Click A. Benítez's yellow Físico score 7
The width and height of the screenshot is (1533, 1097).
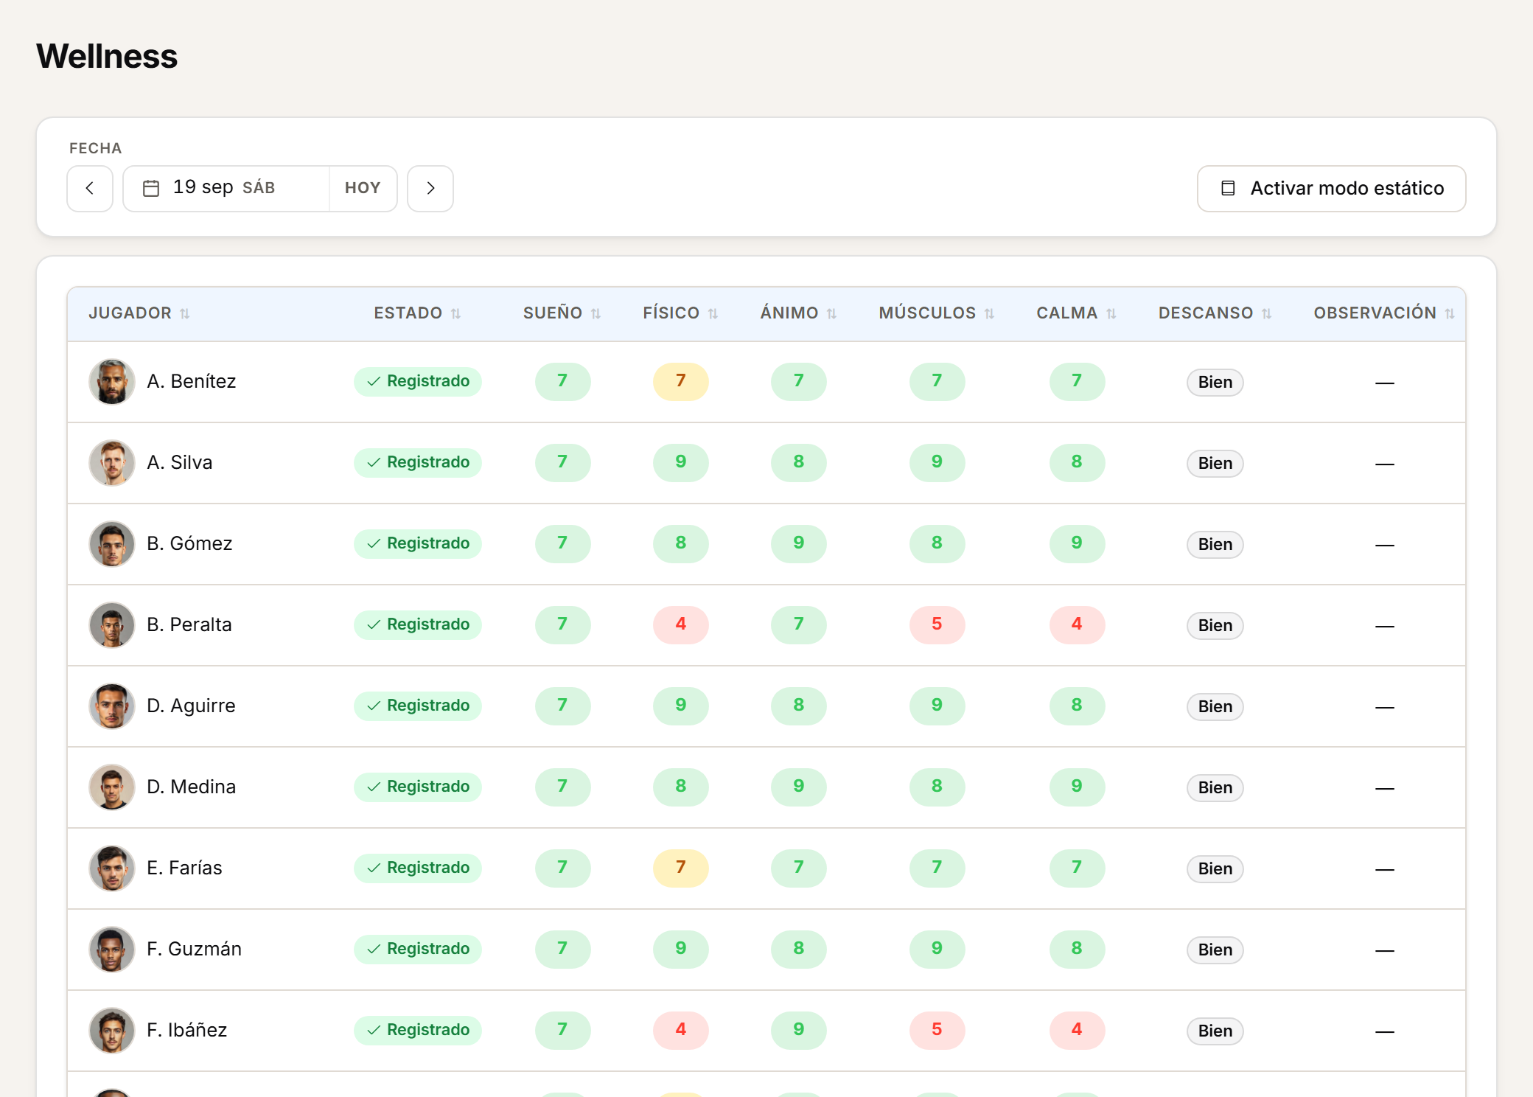(681, 381)
